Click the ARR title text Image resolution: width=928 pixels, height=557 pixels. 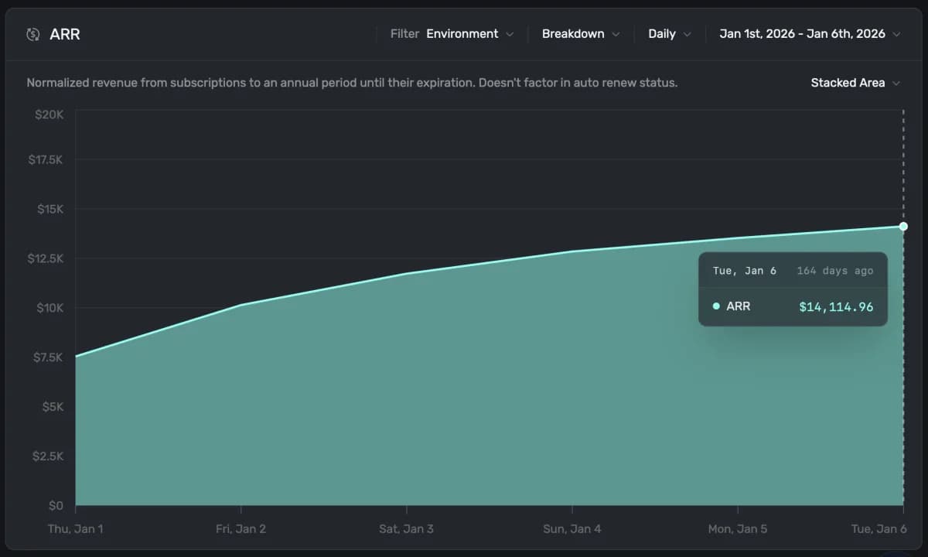coord(65,34)
